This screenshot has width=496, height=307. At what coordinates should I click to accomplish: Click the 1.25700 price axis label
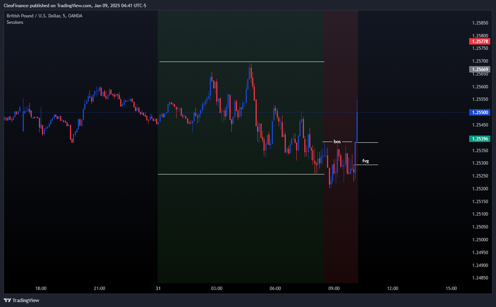(480, 61)
